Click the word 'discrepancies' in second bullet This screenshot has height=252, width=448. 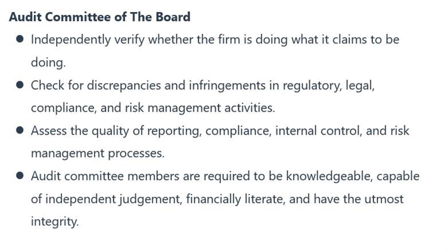pyautogui.click(x=124, y=85)
